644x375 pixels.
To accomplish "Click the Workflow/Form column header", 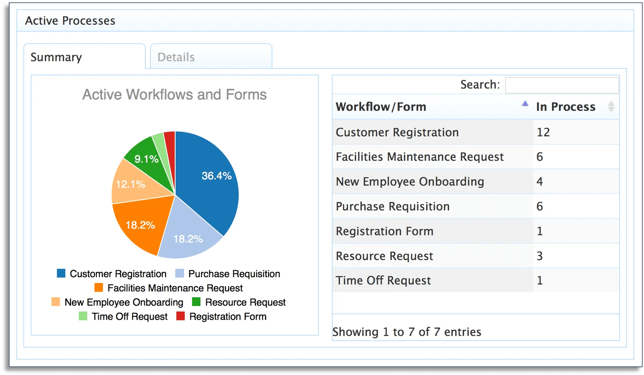I will tap(381, 107).
